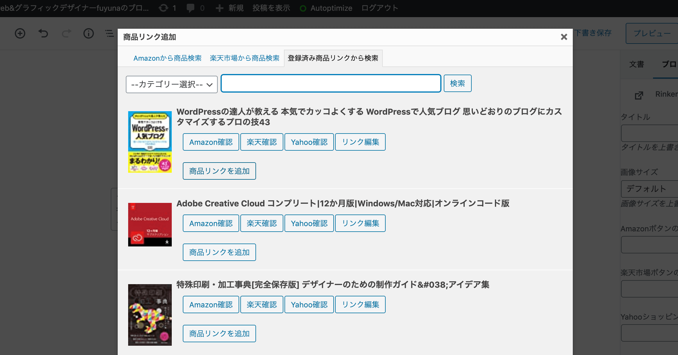The width and height of the screenshot is (678, 355).
Task: Focus the Amazonボタン text field
Action: coord(650,245)
